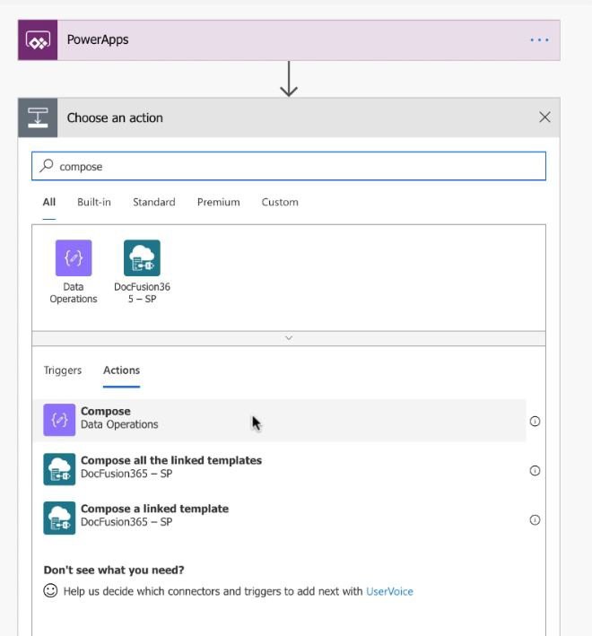Click the compose search input field
Viewport: 592px width, 636px height.
(x=289, y=166)
